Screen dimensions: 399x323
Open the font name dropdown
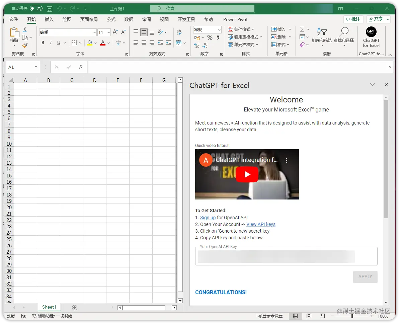click(x=94, y=32)
